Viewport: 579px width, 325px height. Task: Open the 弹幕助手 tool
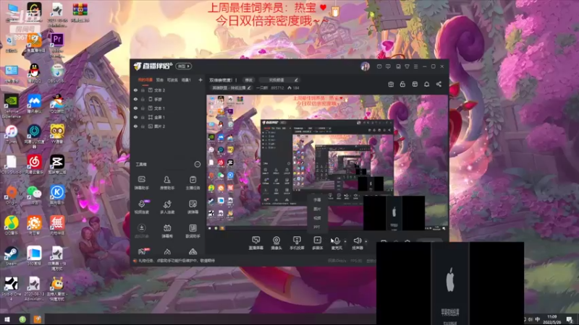coord(141,183)
